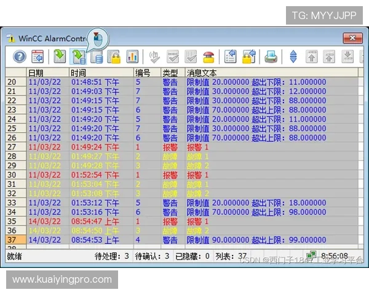Open the Help icon in the toolbar

pos(19,57)
